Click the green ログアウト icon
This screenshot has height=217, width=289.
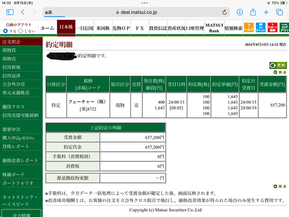coord(284,28)
